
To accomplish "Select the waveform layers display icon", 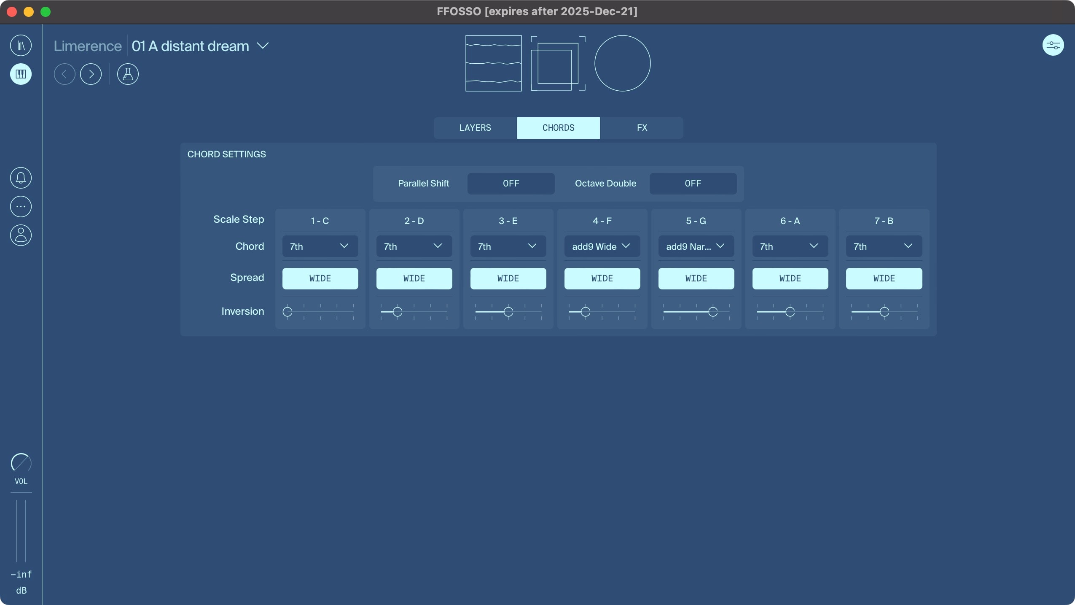I will coord(493,63).
